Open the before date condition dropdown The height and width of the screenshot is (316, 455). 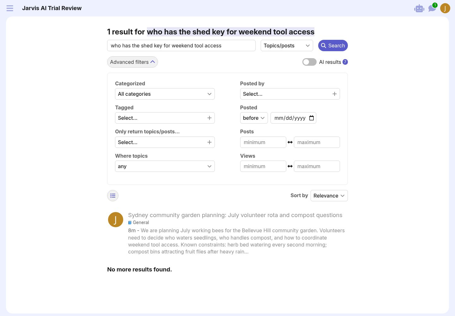pyautogui.click(x=254, y=118)
